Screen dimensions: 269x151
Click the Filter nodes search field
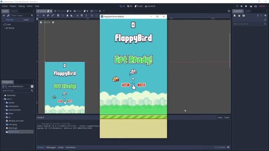pos(22,16)
